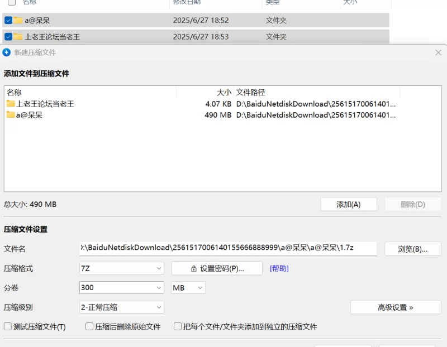Click the 浏览(B)... button

tap(413, 249)
